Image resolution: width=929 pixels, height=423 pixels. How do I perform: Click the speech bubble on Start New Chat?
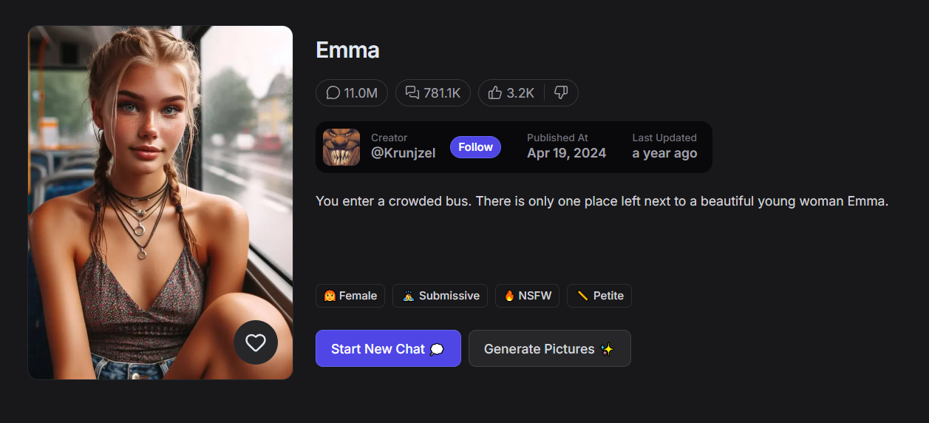tap(437, 349)
